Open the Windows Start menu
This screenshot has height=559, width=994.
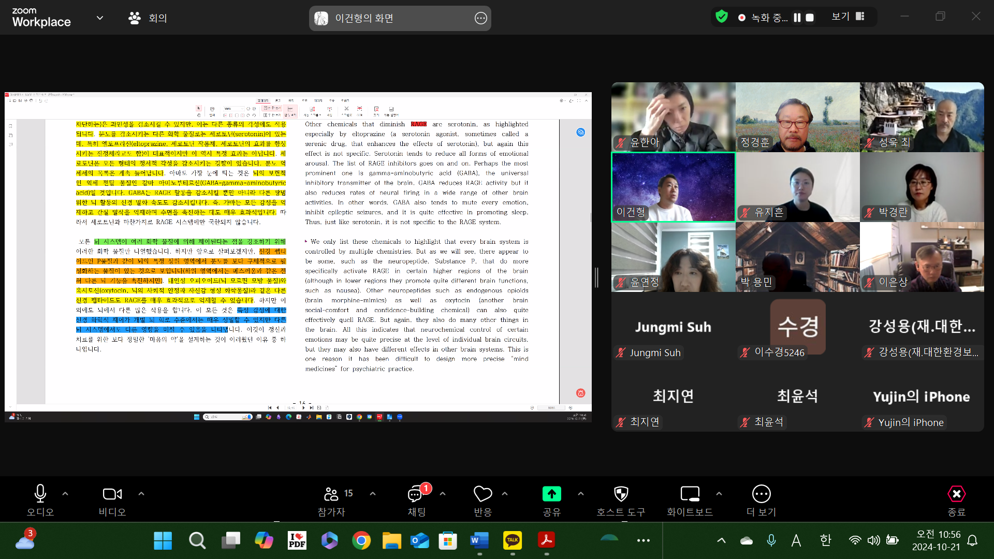(163, 540)
